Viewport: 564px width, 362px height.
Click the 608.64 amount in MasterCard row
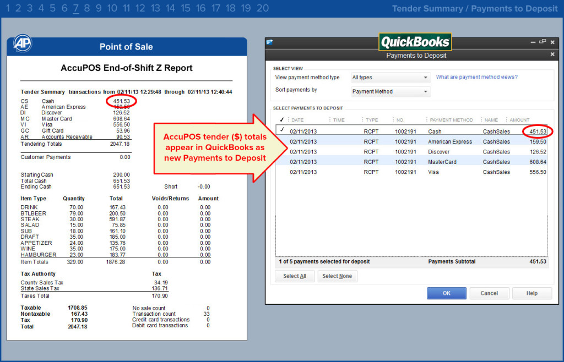tap(538, 162)
